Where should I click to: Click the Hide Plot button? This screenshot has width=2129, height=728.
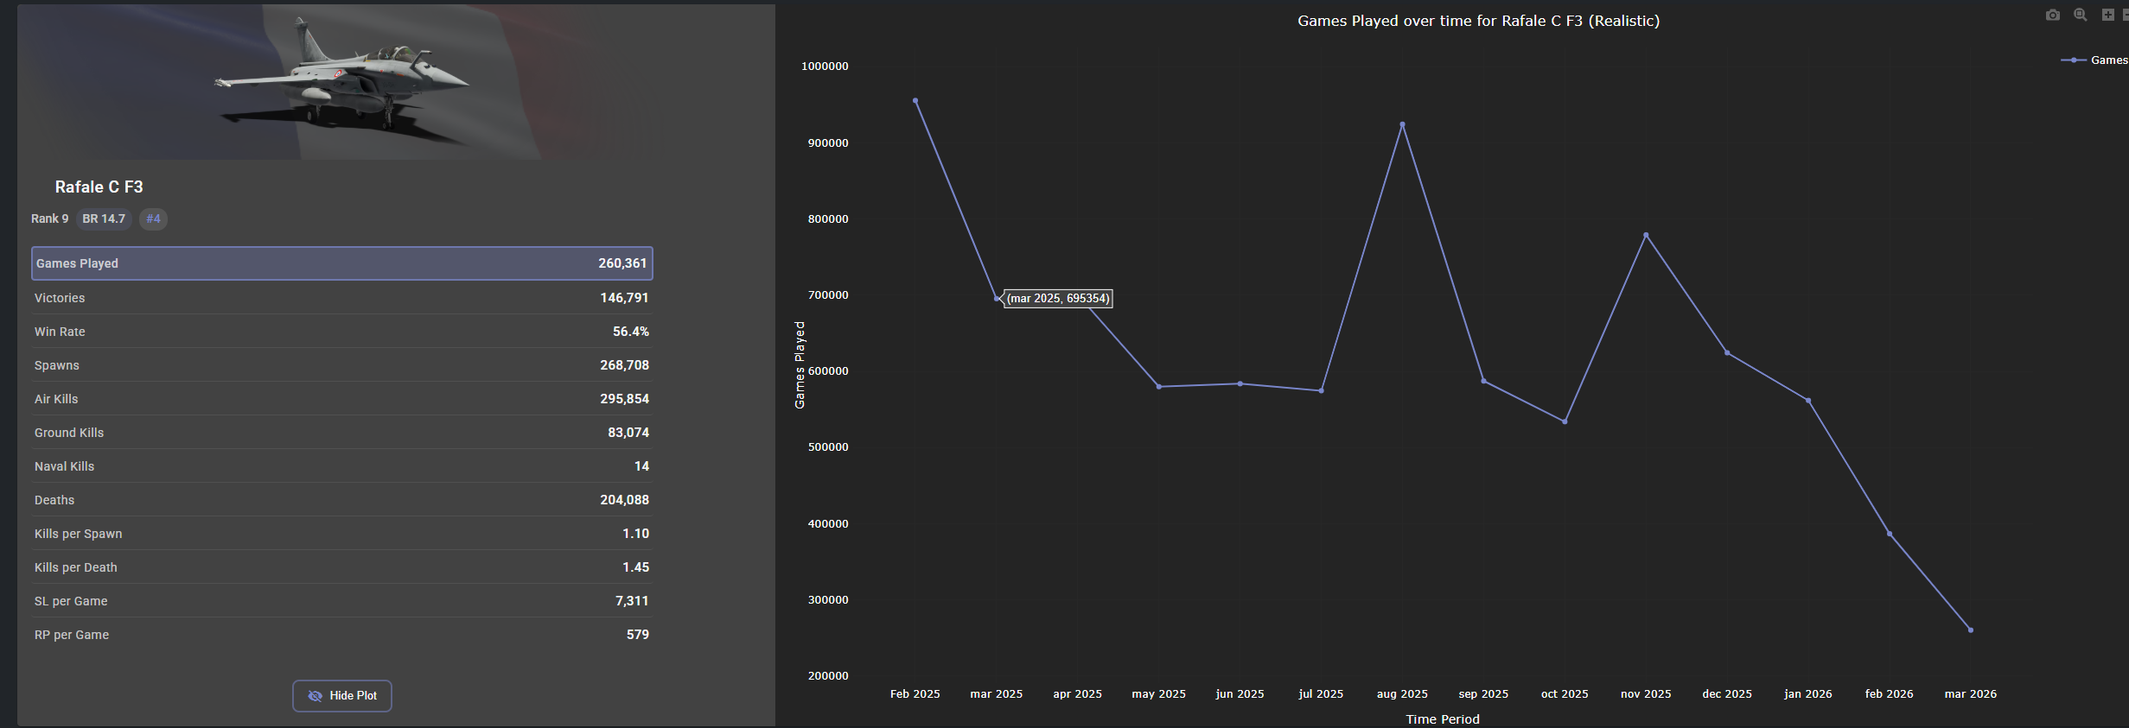tap(342, 696)
